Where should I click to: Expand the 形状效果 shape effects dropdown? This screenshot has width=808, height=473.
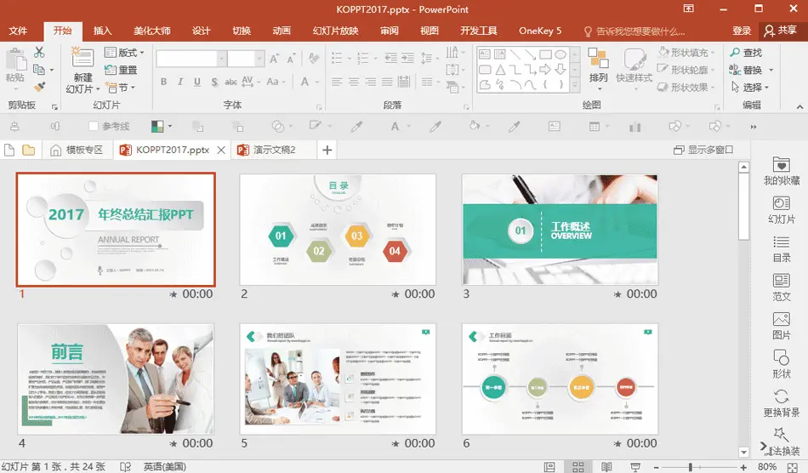[x=713, y=88]
